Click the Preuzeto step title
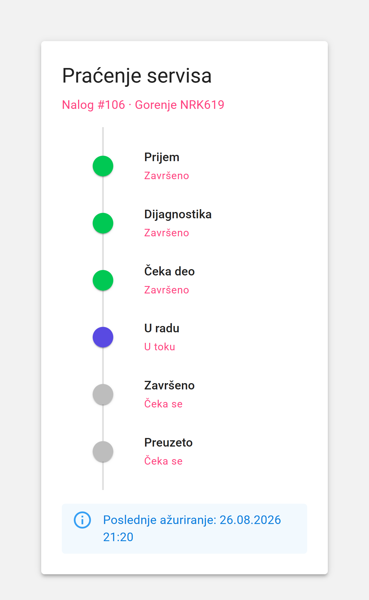369x600 pixels. click(168, 443)
